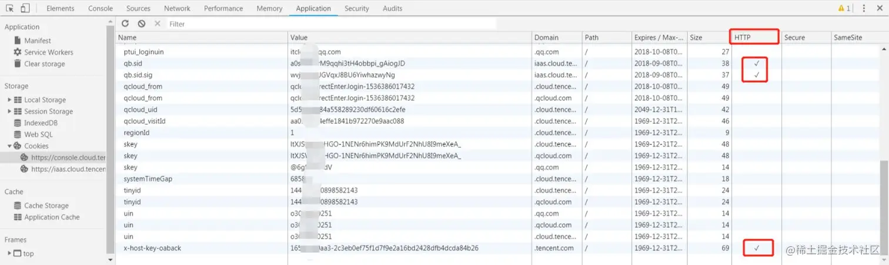Sort cookies by the Value column header
Screen dimensions: 889x265
pos(410,38)
